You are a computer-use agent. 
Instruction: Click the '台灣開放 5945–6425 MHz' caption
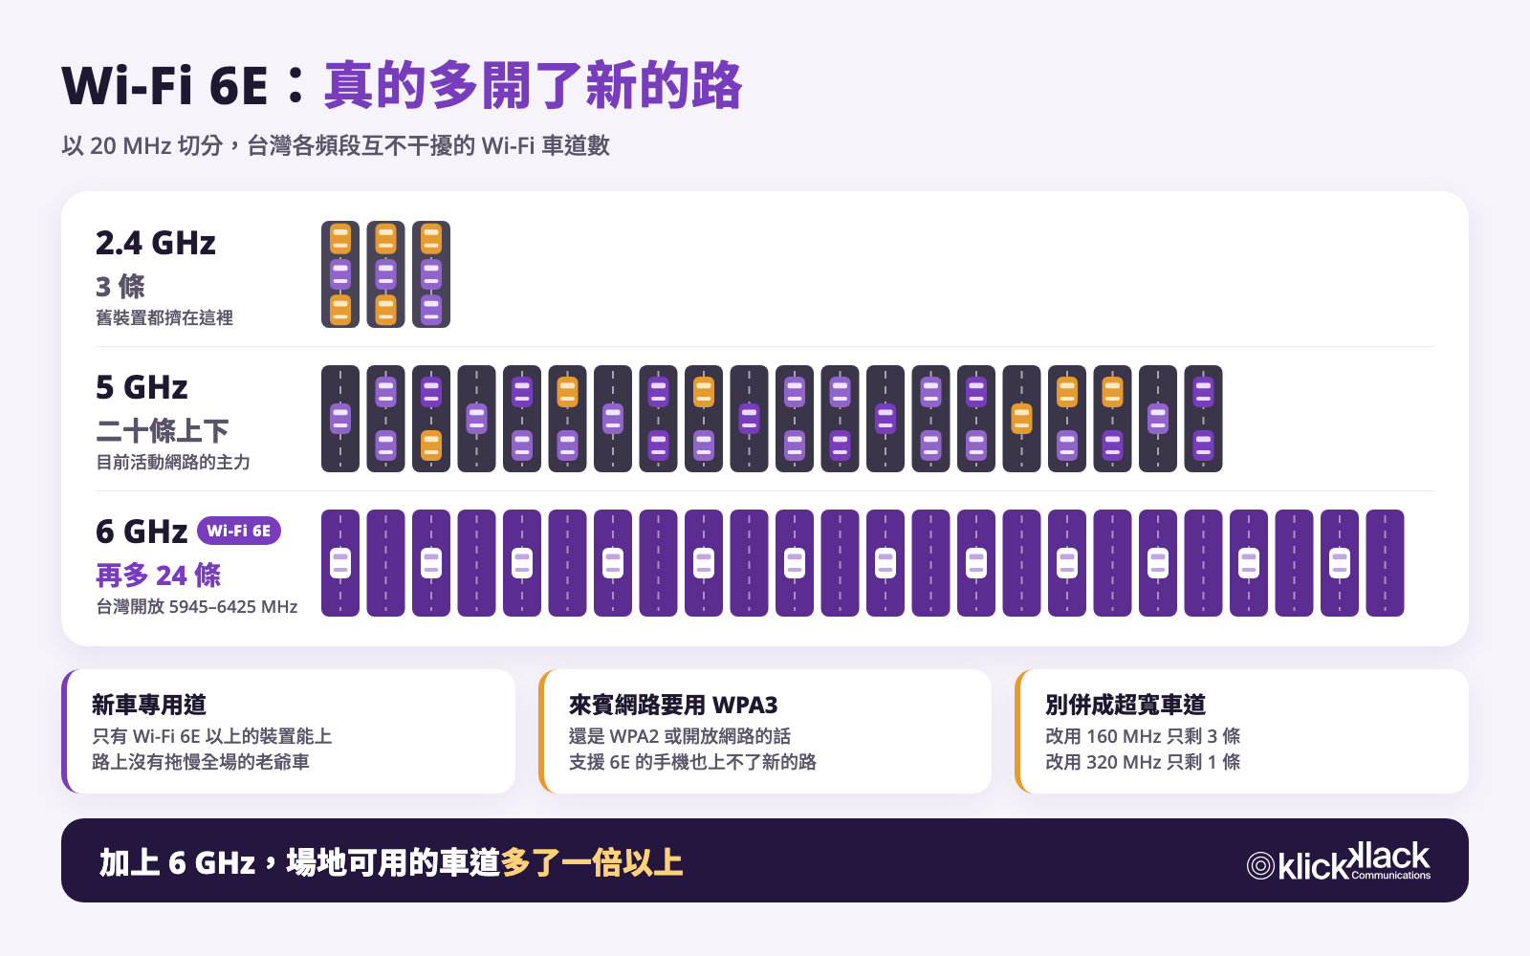pyautogui.click(x=197, y=606)
